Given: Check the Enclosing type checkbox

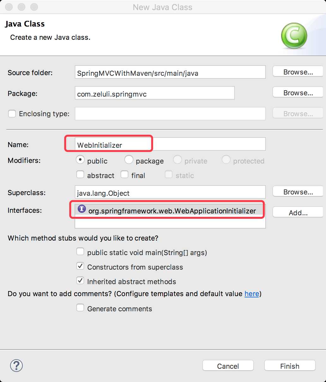Looking at the screenshot, I should tap(12, 114).
